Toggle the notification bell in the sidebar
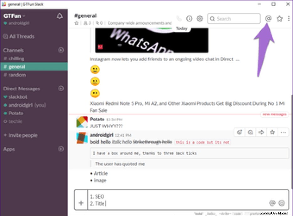293x216 pixels. tap(60, 16)
